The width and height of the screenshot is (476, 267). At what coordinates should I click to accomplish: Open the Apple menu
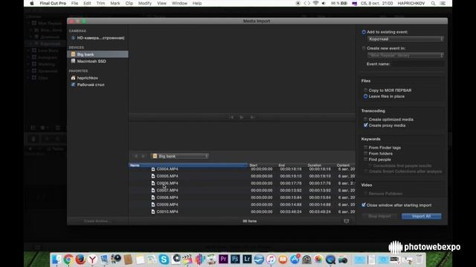(x=32, y=3)
